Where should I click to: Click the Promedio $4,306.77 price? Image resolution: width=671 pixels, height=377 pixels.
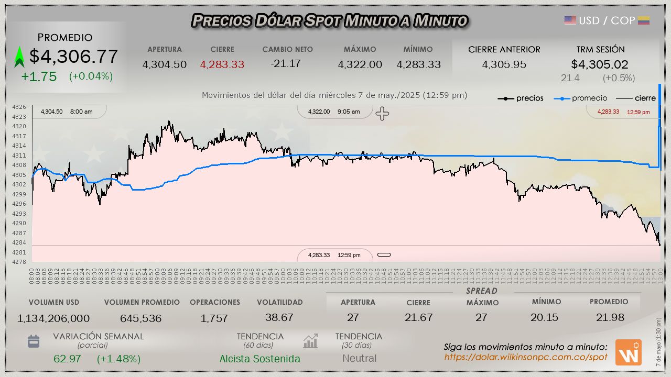73,57
